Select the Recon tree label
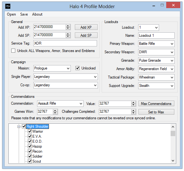This screenshot has width=184, height=171. coord(37,151)
